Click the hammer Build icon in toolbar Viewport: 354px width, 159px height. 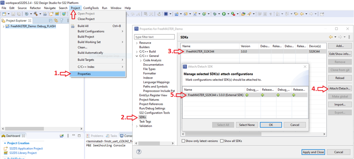tap(36, 14)
